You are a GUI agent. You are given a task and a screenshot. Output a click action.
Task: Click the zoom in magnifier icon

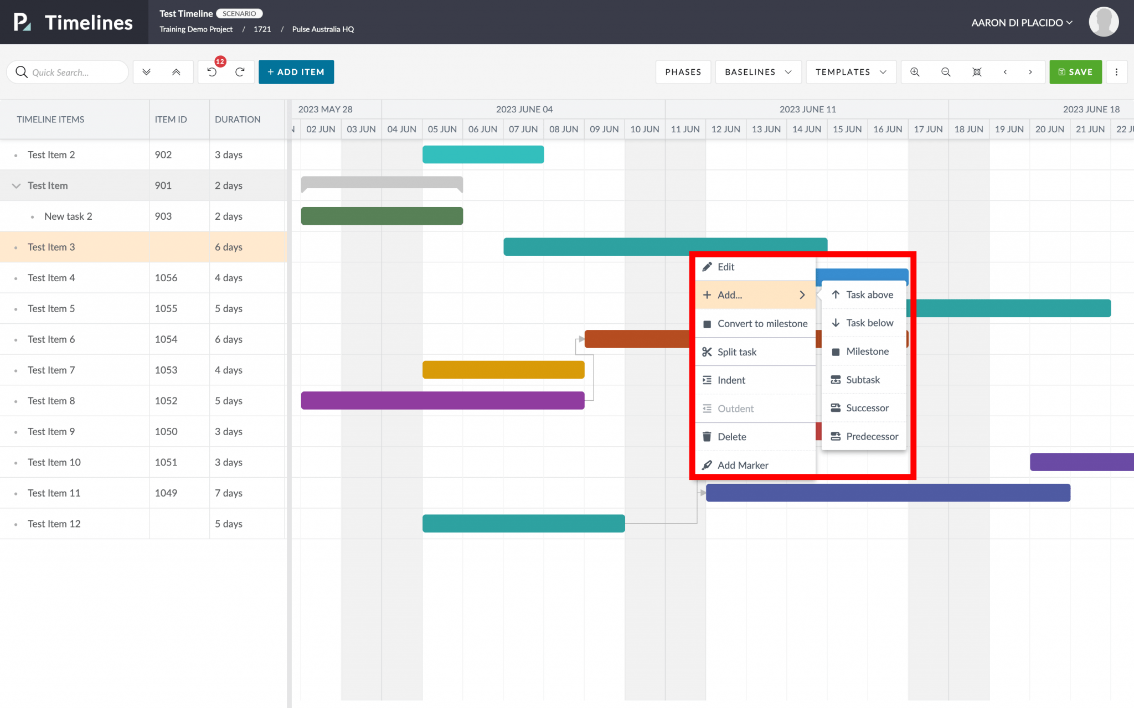click(x=915, y=71)
